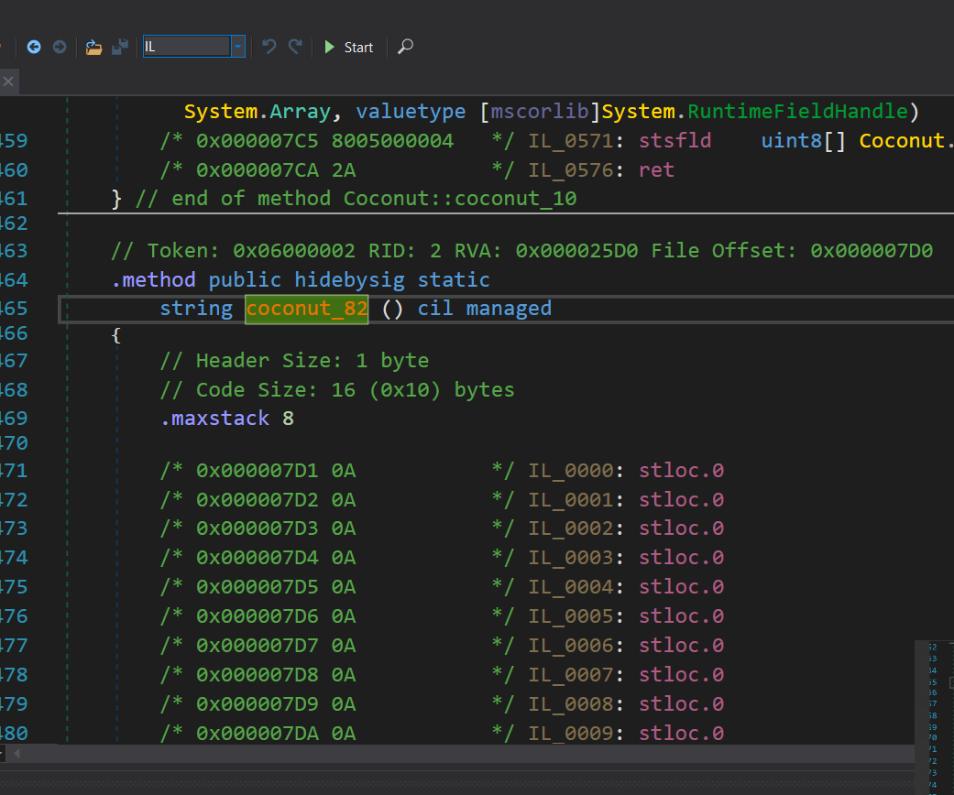Click inside the IL language combo box
This screenshot has width=954, height=795.
pyautogui.click(x=186, y=47)
